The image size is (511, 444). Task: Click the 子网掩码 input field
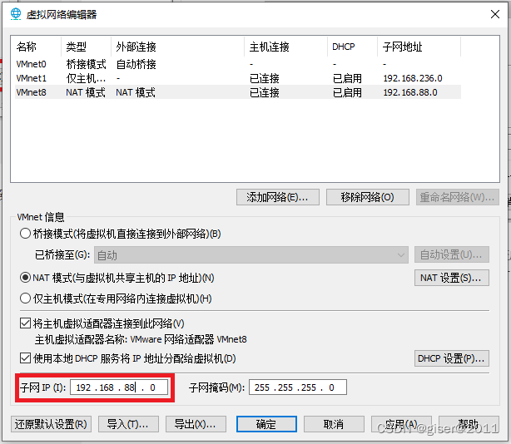[x=298, y=387]
